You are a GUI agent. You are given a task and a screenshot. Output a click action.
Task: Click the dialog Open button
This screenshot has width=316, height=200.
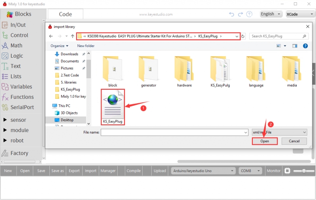[265, 142]
